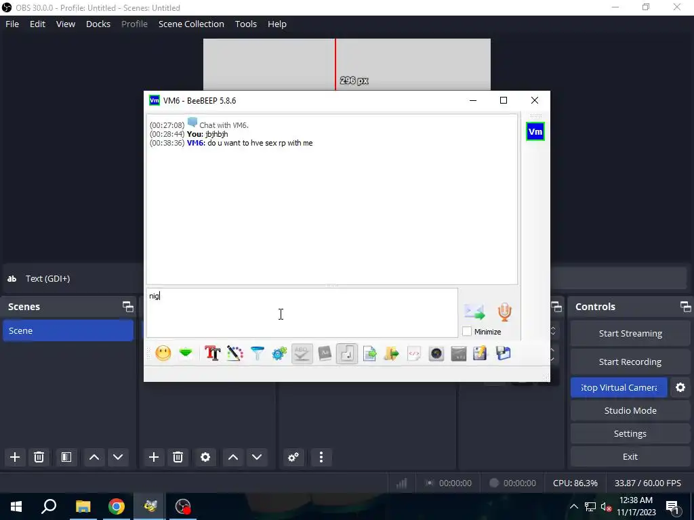
Task: Open the Docks menu in OBS
Action: [98, 24]
